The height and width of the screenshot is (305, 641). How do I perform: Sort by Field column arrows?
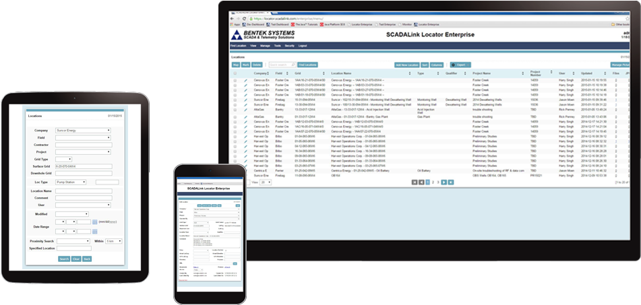point(287,73)
